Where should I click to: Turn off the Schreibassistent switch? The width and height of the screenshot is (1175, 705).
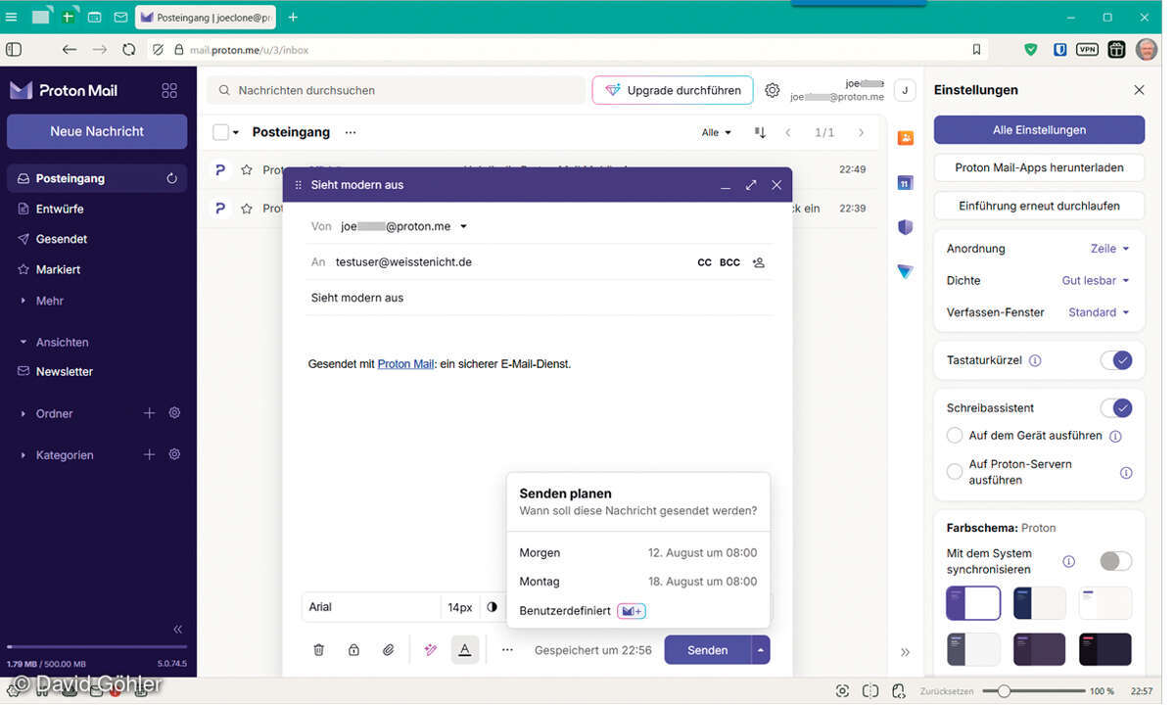(x=1115, y=408)
